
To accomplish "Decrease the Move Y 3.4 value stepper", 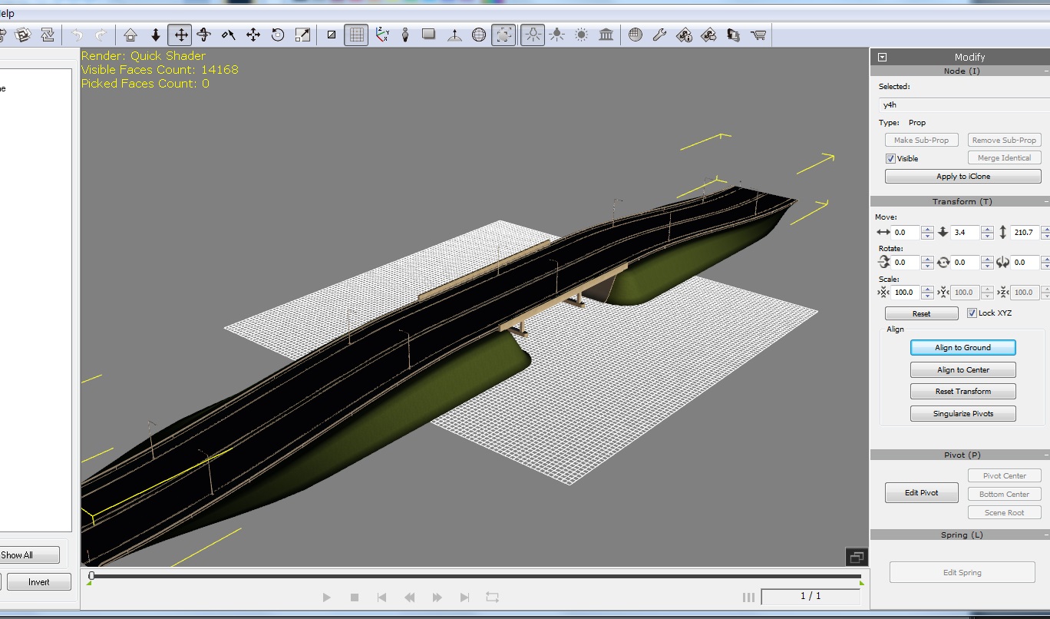I will point(987,236).
